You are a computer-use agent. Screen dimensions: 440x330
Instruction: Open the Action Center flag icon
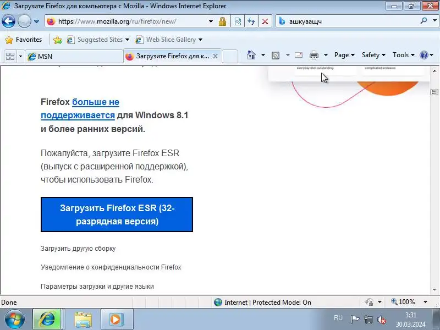tap(355, 320)
